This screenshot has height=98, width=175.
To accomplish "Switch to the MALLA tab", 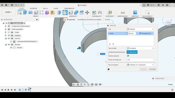I will click(45, 8).
